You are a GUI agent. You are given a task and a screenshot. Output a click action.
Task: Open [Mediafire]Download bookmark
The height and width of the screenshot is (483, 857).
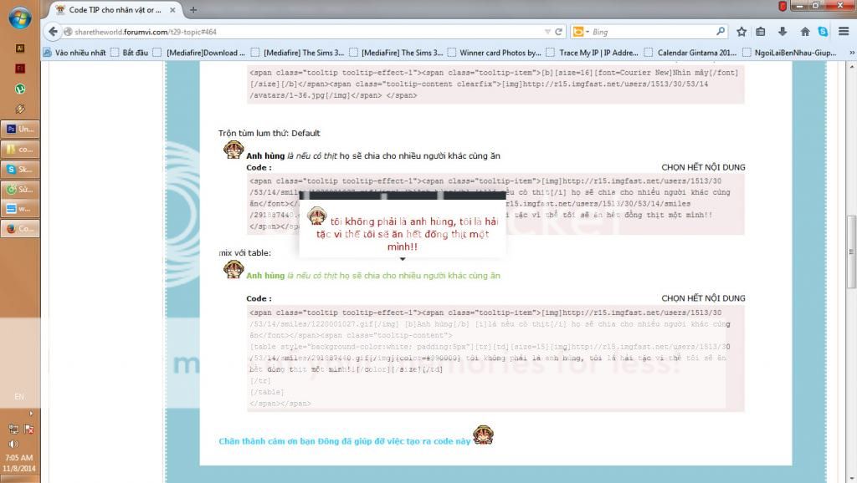[199, 53]
